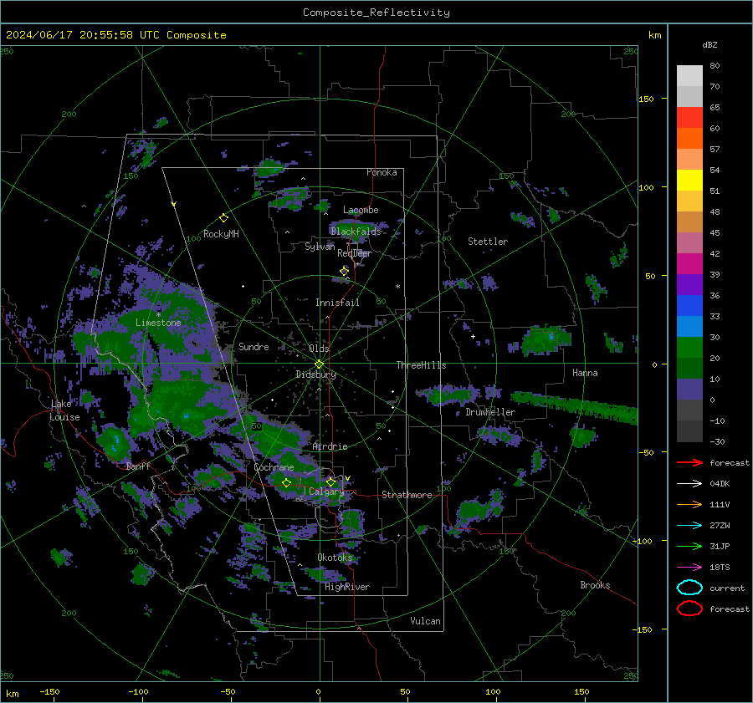The image size is (753, 703).
Task: Click the 10 dBZ slate purple swatch
Action: [x=689, y=390]
